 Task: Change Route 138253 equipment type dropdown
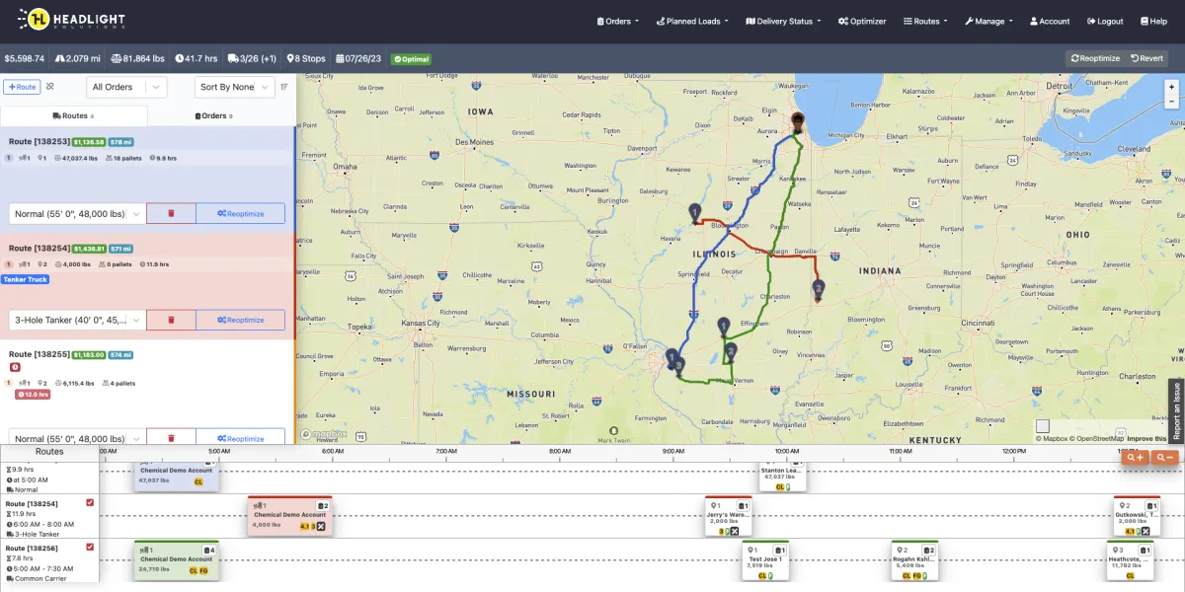pyautogui.click(x=77, y=213)
